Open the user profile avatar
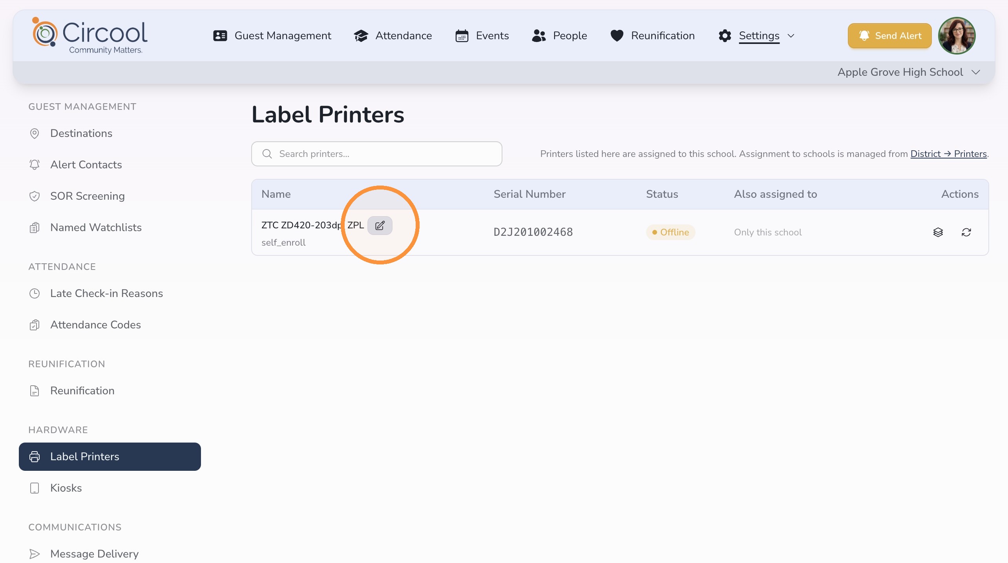1008x563 pixels. click(x=957, y=36)
